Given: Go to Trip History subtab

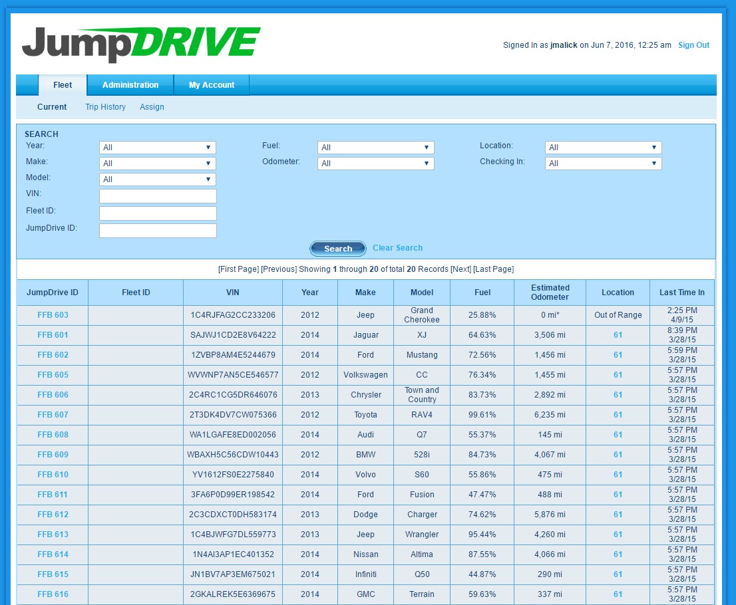Looking at the screenshot, I should click(x=105, y=107).
